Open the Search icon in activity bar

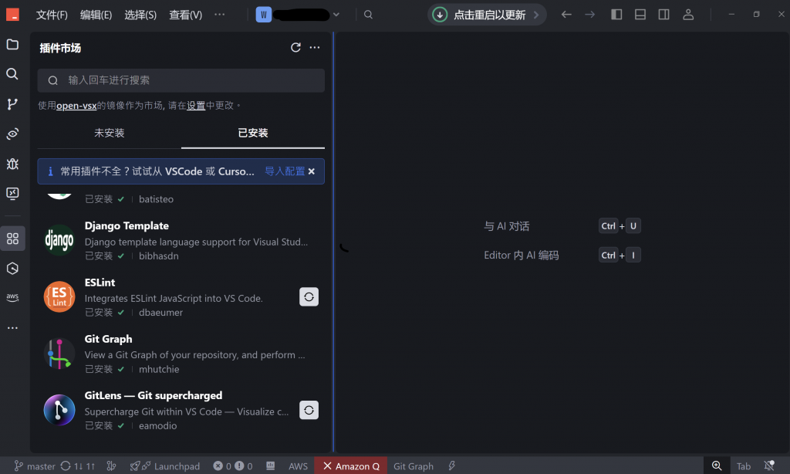pyautogui.click(x=12, y=74)
